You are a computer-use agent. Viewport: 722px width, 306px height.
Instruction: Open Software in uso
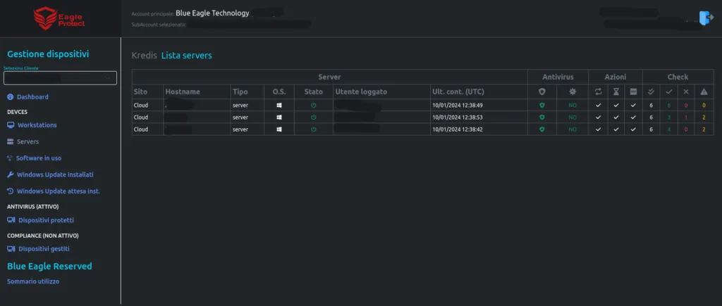tap(39, 158)
